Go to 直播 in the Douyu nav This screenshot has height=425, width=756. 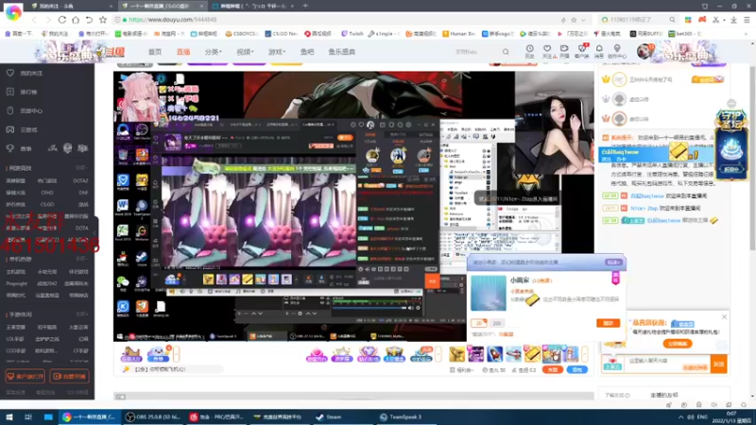click(183, 52)
